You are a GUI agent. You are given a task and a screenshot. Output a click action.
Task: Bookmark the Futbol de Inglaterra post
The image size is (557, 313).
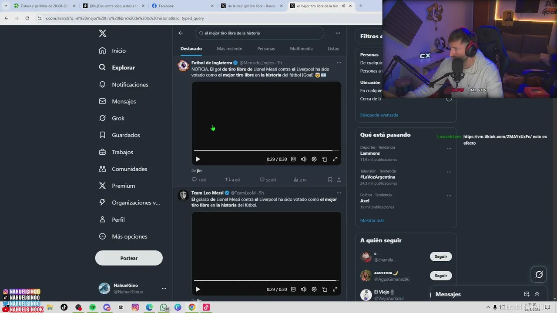[330, 180]
